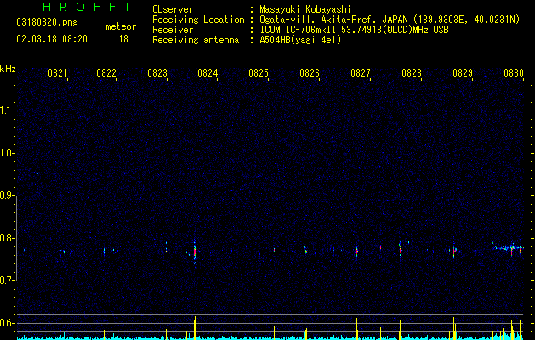Image resolution: width=535 pixels, height=340 pixels.
Task: Click the long-duration echo near 0830
Action: [x=509, y=248]
